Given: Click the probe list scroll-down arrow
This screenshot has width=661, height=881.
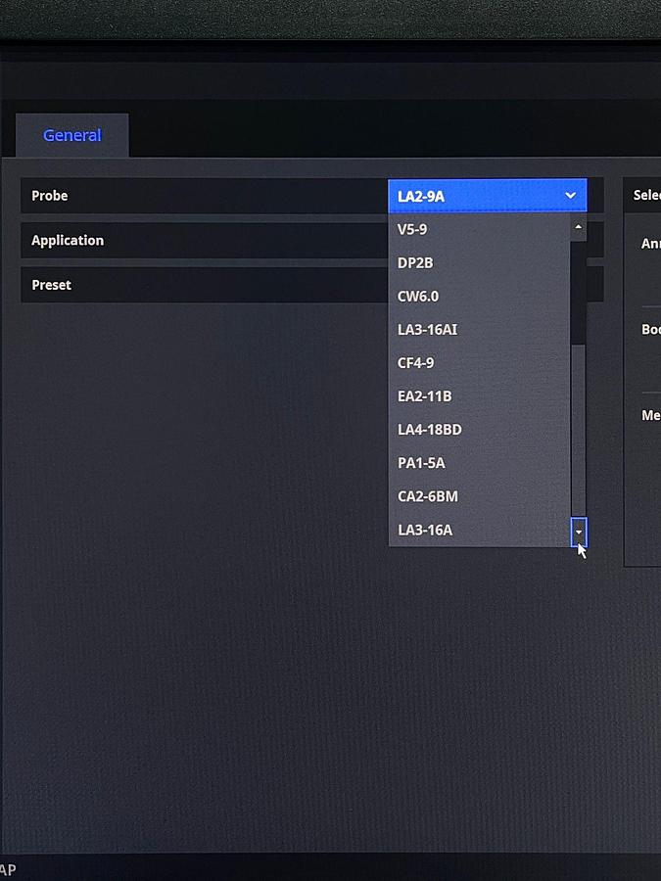Looking at the screenshot, I should pos(579,532).
